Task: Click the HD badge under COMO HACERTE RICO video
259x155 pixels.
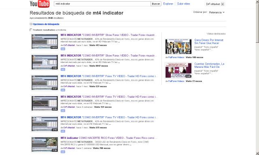Action: 63,152
